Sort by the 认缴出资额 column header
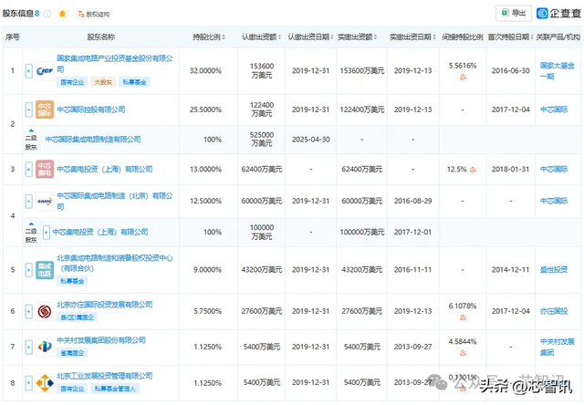The width and height of the screenshot is (584, 405). [261, 36]
